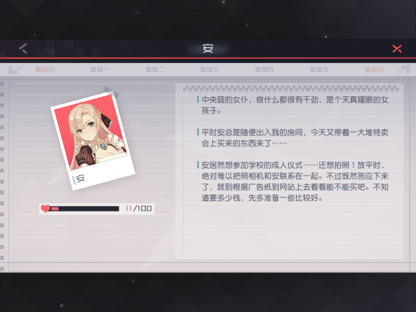Switch to the 星期四 tab
Screen dimensions: 416x312
point(264,70)
